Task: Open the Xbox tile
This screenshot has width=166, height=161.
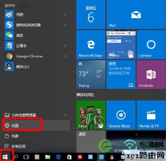Action: pyautogui.click(x=91, y=115)
